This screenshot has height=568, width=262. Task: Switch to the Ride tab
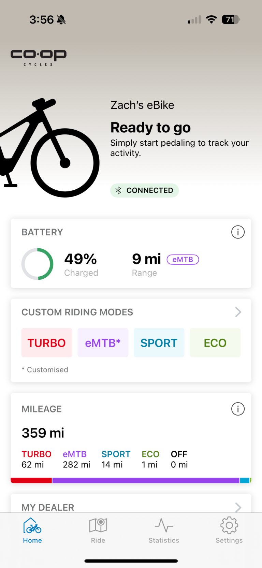point(98,530)
